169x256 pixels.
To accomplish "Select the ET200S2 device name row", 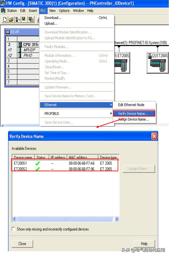I will (20, 169).
